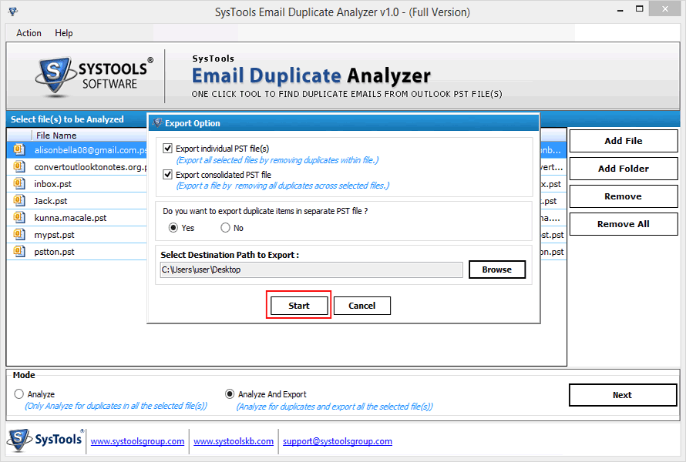This screenshot has width=686, height=462.
Task: Select the kunna.macale.pst file name
Action: pyautogui.click(x=70, y=218)
